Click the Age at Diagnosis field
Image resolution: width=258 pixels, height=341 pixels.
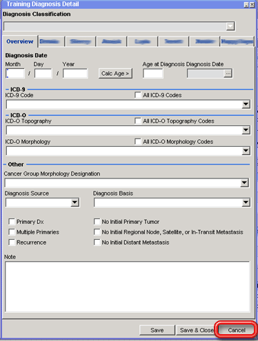coord(153,74)
